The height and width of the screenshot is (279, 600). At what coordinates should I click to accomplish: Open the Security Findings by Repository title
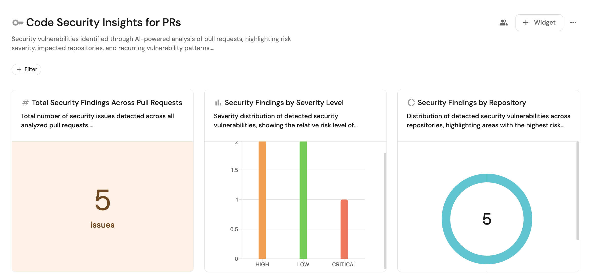tap(472, 103)
